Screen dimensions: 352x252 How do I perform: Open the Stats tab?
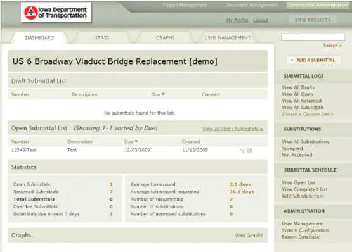[102, 38]
